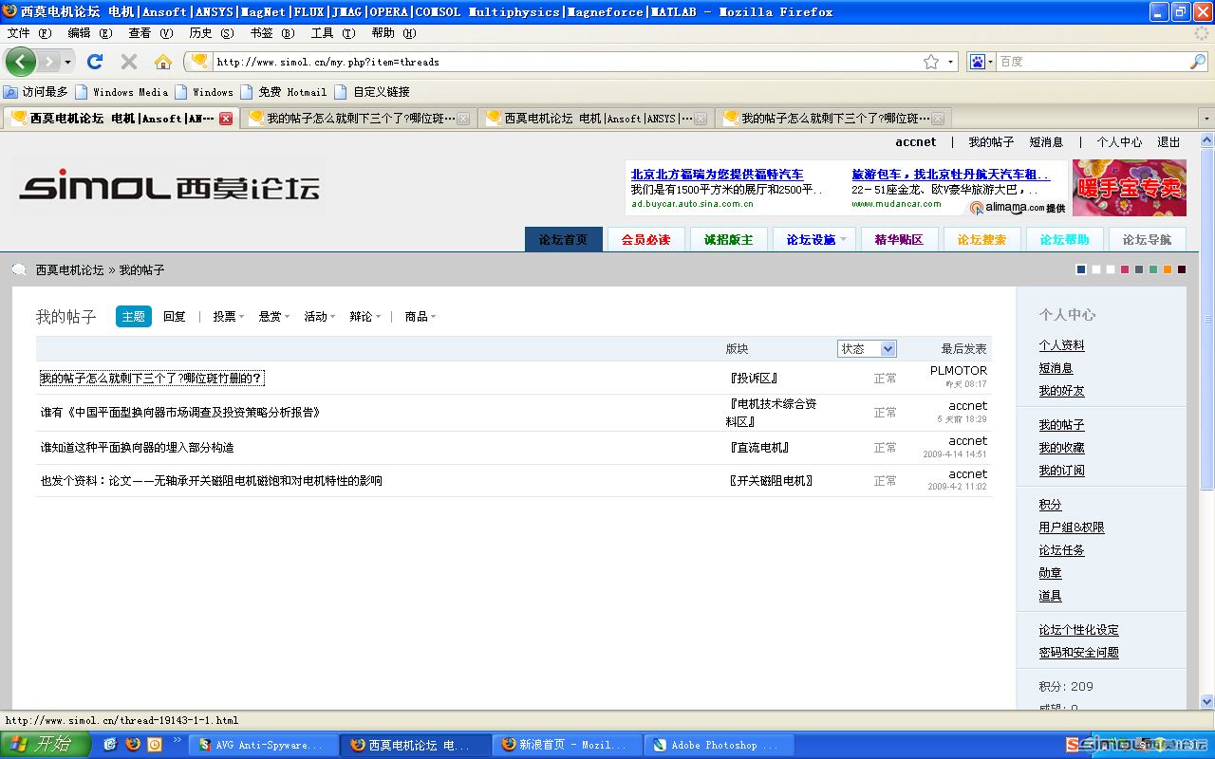Open the 论坛搜索 navigation tab
The image size is (1215, 759).
tap(981, 239)
